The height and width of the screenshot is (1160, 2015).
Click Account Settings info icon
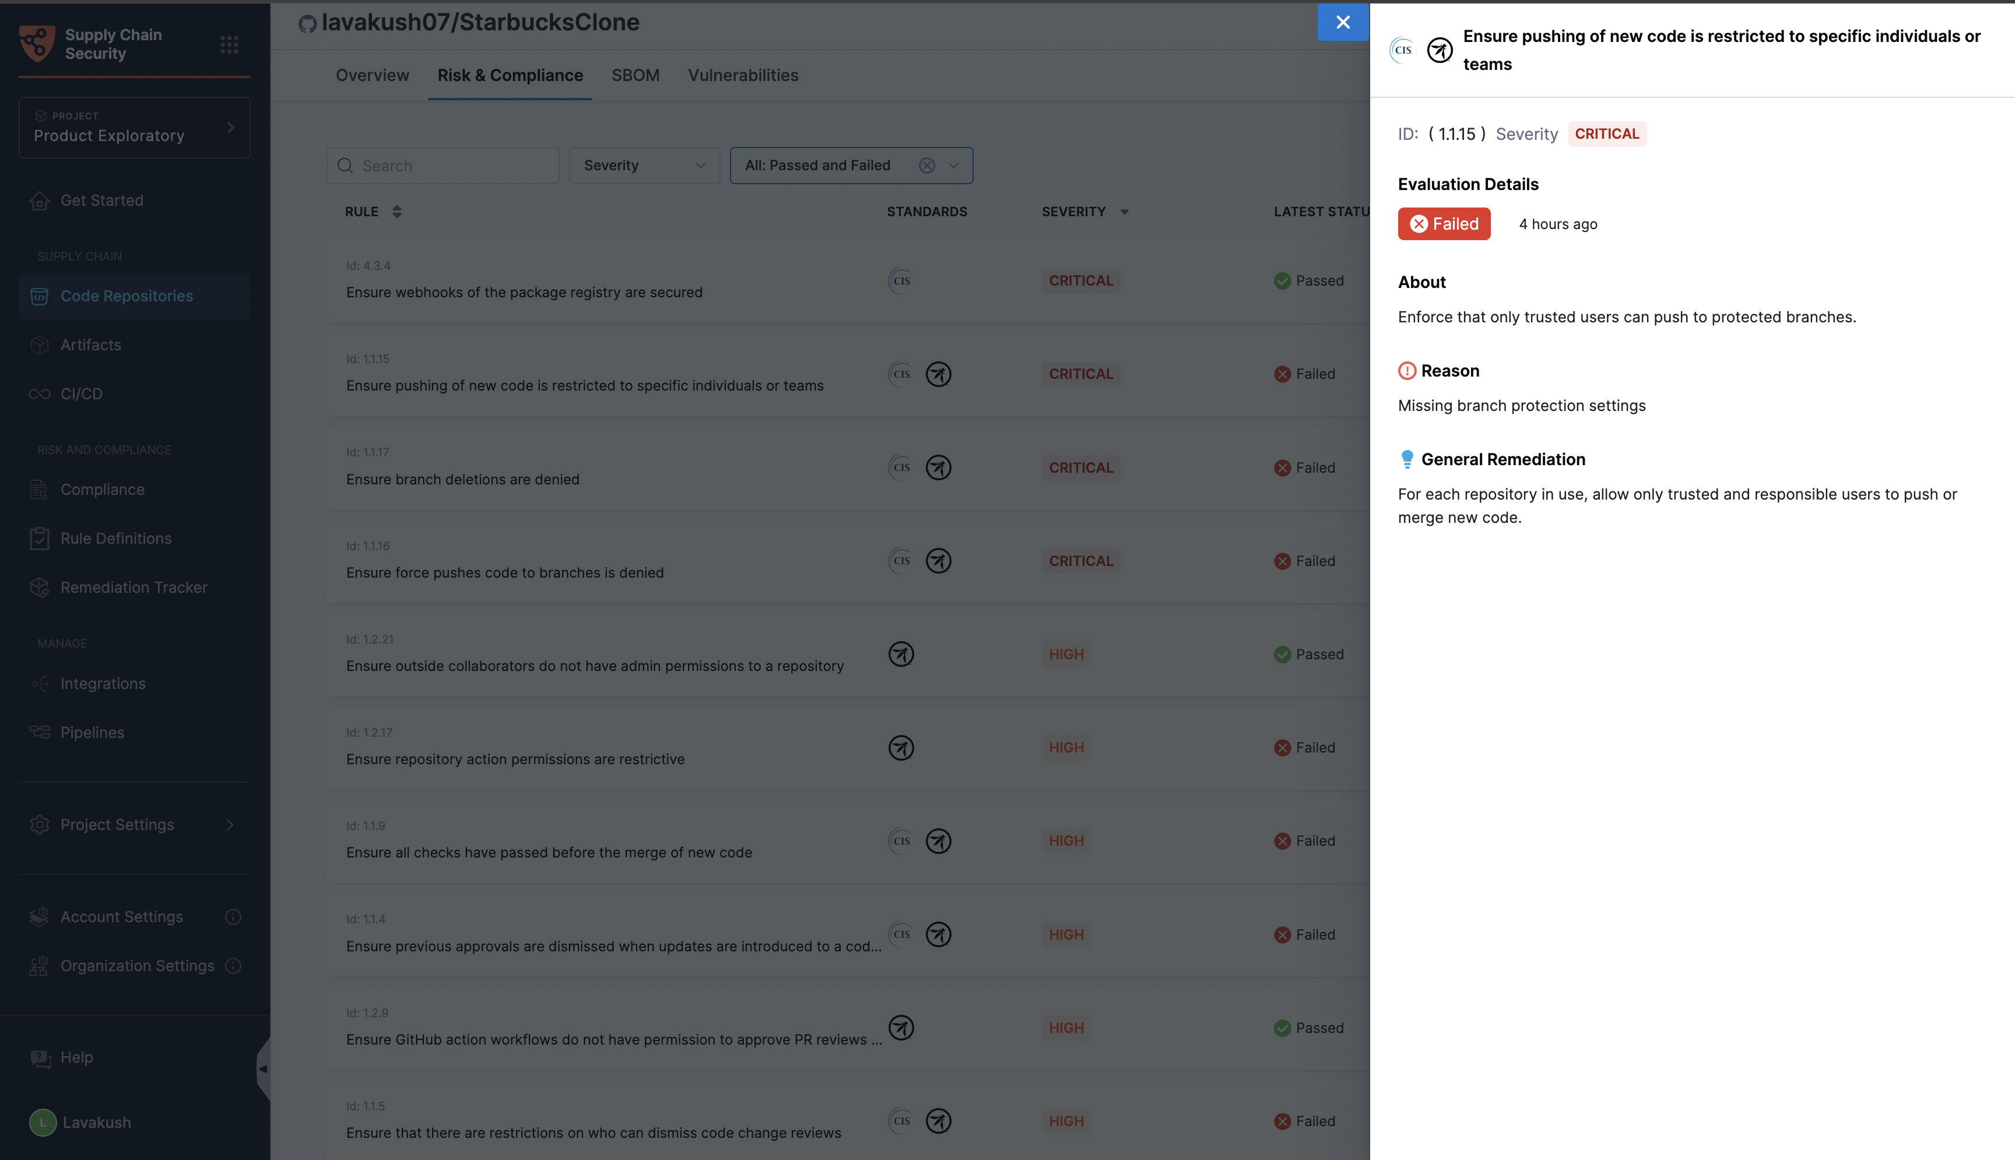tap(233, 917)
